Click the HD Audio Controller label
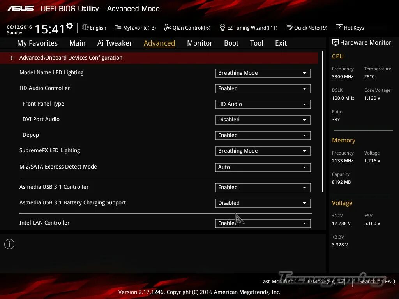Screen dimensions: 399x299 click(x=44, y=88)
